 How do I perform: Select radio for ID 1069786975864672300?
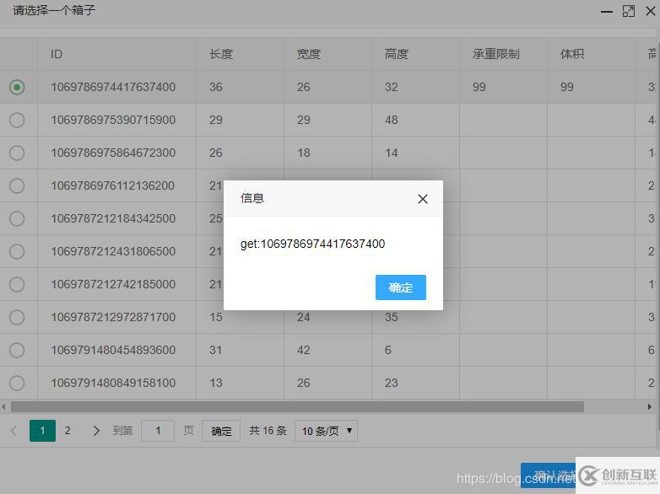tap(17, 153)
